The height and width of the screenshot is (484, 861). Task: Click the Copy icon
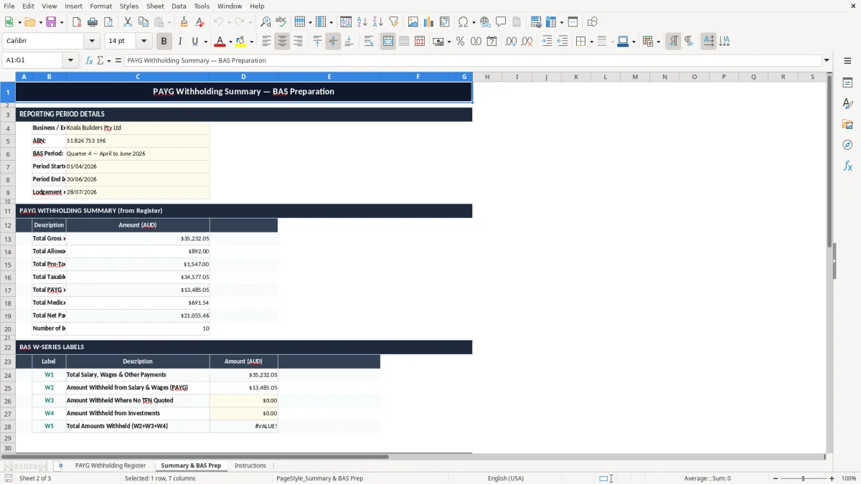(143, 22)
